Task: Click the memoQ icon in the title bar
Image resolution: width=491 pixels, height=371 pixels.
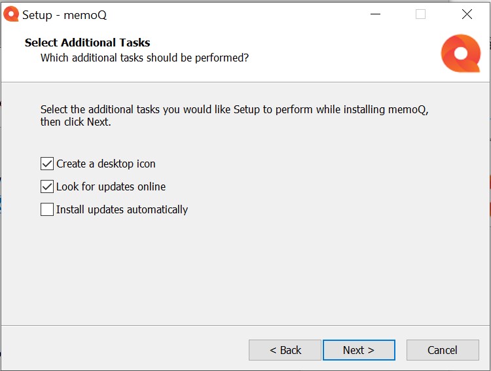Action: [x=11, y=14]
